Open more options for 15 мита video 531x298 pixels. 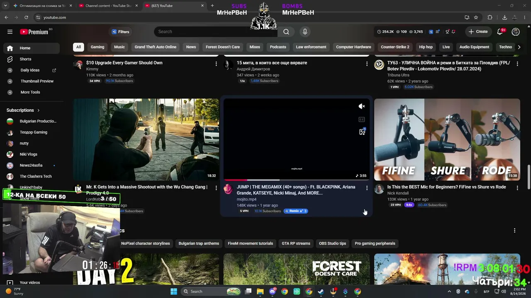367,64
